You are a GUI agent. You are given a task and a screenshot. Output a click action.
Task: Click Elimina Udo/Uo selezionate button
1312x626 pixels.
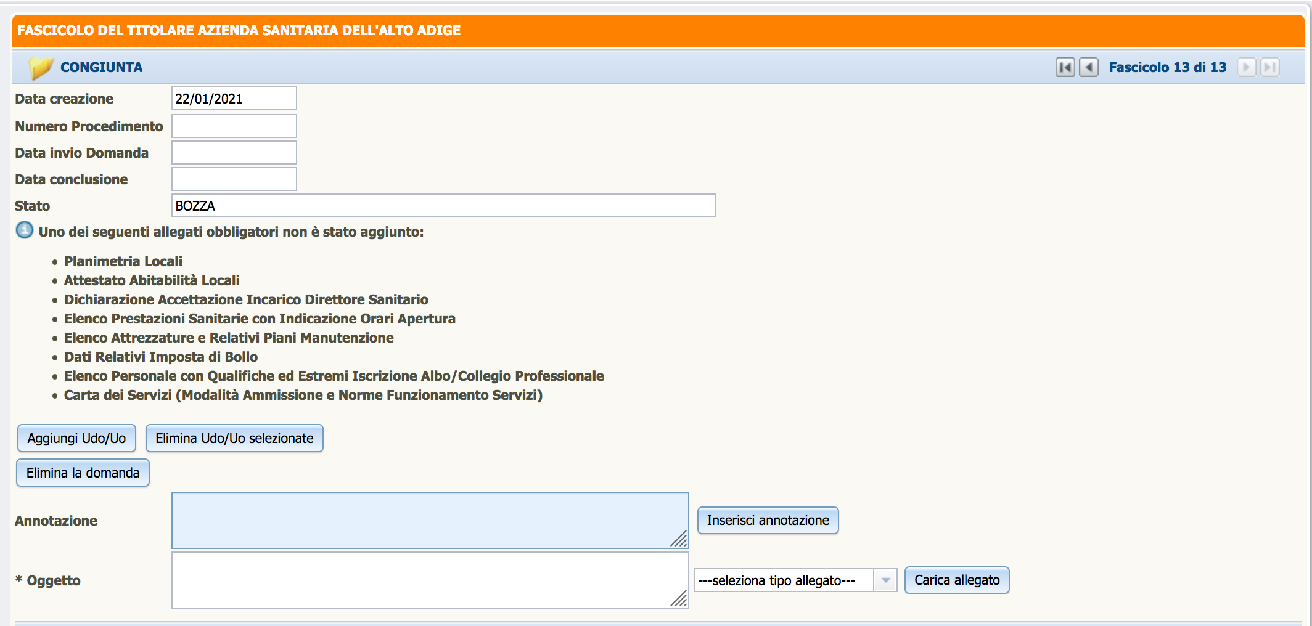234,438
